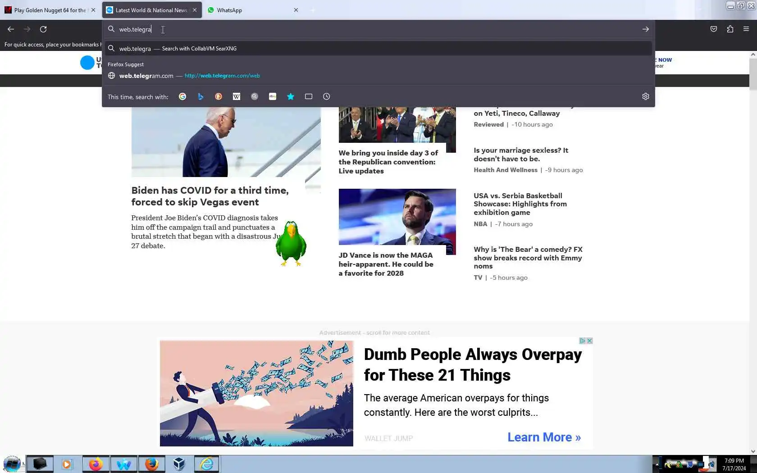
Task: Choose Search with CollabVM SearXNG suggestion
Action: point(378,48)
